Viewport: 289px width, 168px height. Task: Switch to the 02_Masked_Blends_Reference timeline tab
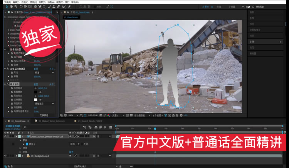52,121
